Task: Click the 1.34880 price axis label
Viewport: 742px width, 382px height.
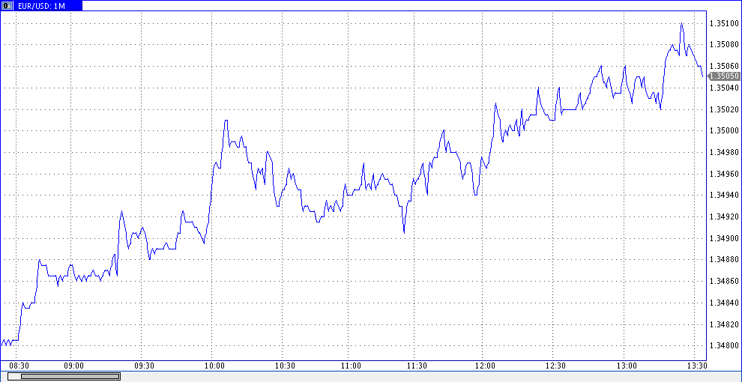Action: coord(725,260)
